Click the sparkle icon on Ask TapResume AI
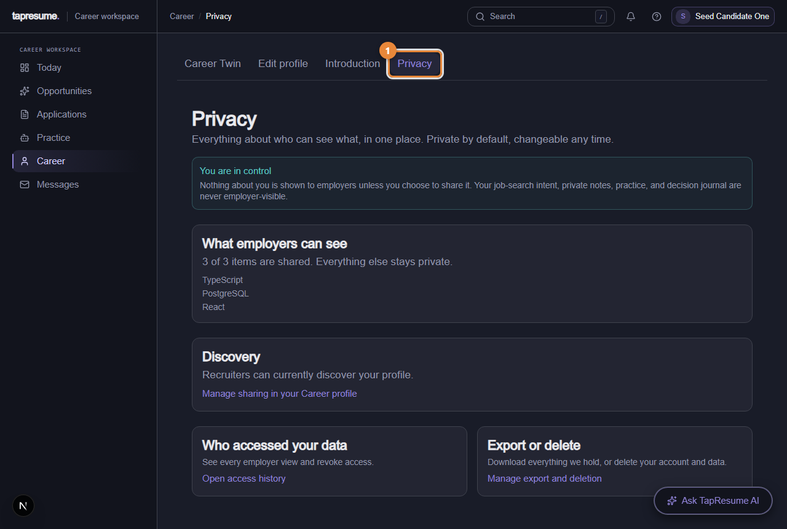This screenshot has height=529, width=787. point(672,501)
